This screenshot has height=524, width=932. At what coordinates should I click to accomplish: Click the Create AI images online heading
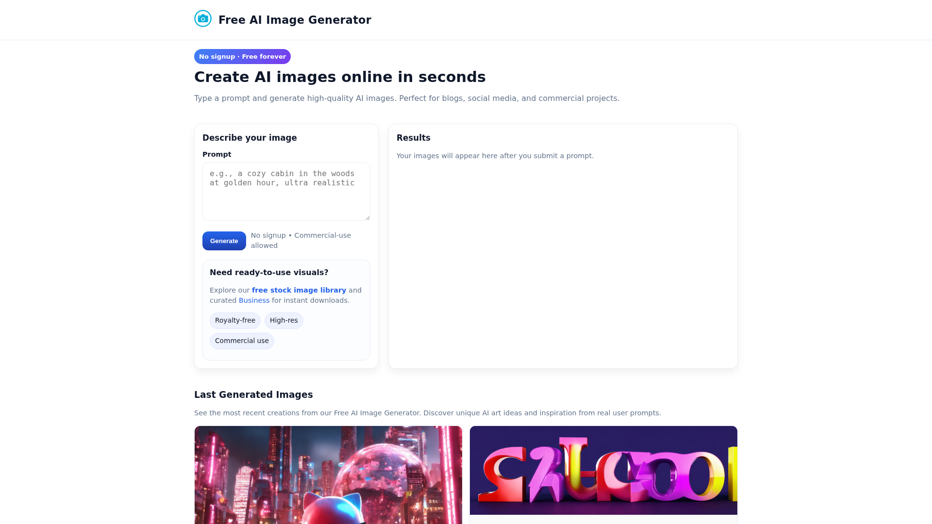(x=340, y=77)
